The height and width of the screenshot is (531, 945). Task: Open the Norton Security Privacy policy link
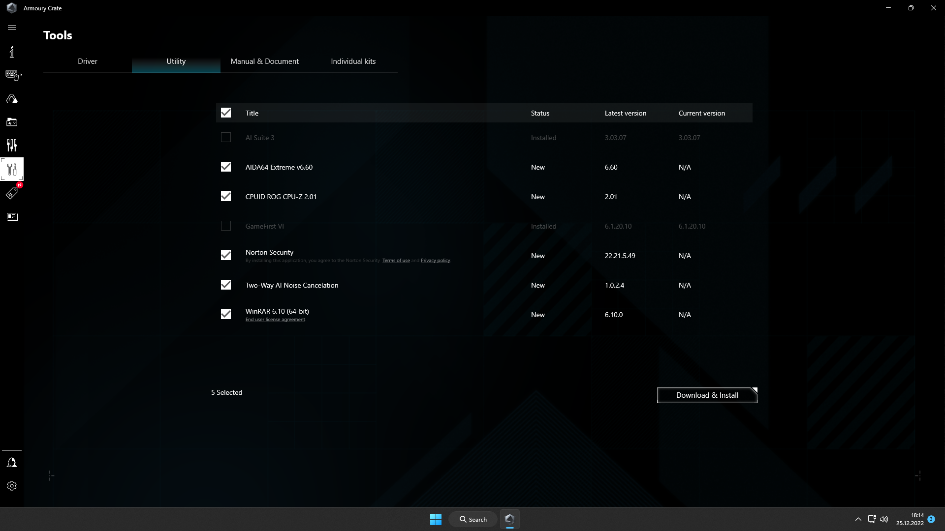[435, 261]
